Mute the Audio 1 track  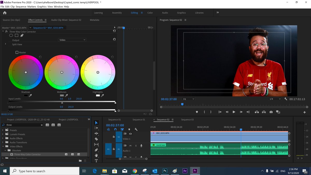click(x=130, y=146)
